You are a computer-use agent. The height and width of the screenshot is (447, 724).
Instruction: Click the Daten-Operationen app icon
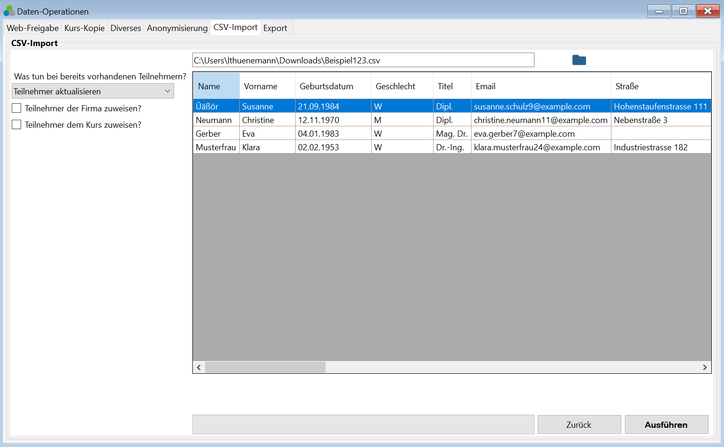pyautogui.click(x=9, y=11)
